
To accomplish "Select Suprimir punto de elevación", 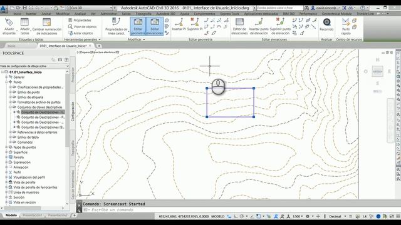I will tap(280, 26).
